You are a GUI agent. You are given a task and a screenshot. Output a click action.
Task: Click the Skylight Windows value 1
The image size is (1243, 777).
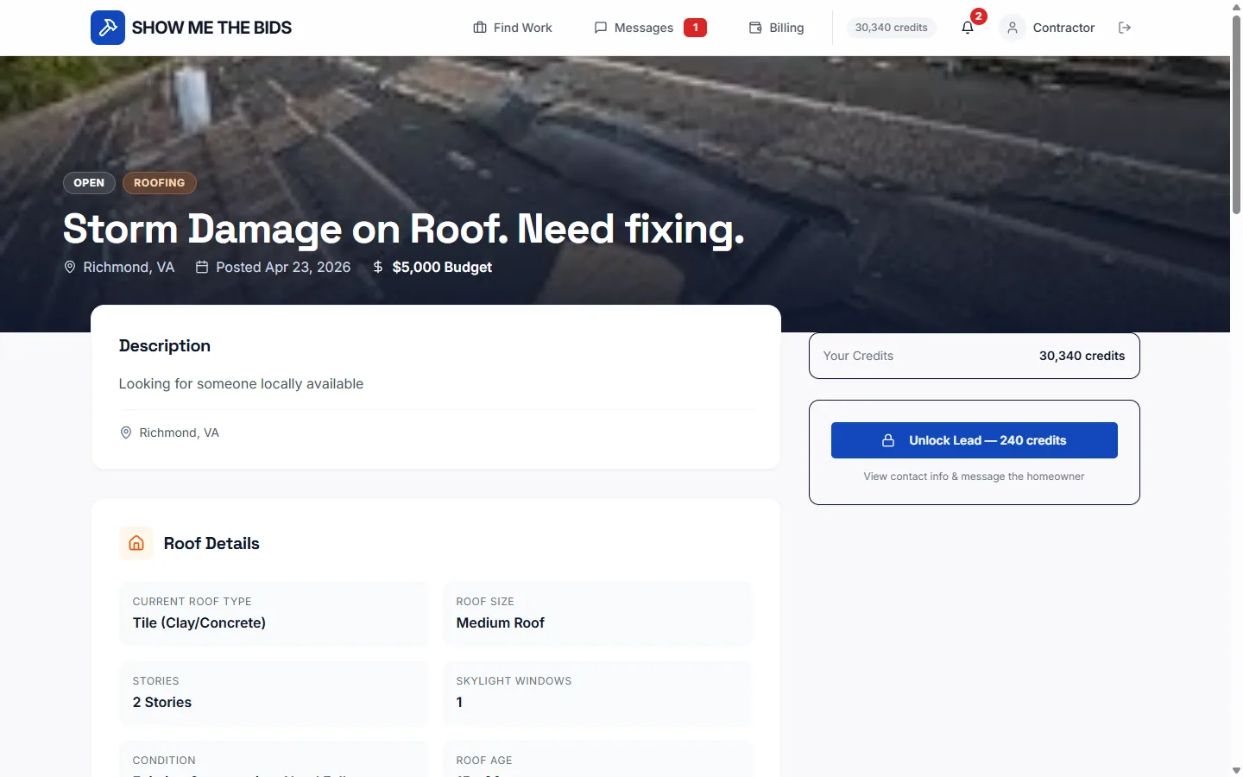459,703
